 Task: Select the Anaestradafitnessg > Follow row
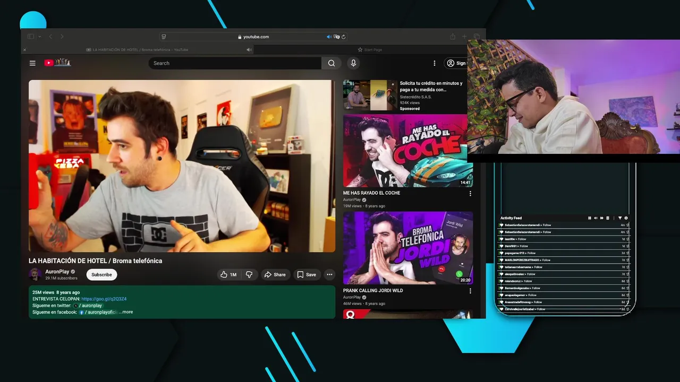(564, 302)
